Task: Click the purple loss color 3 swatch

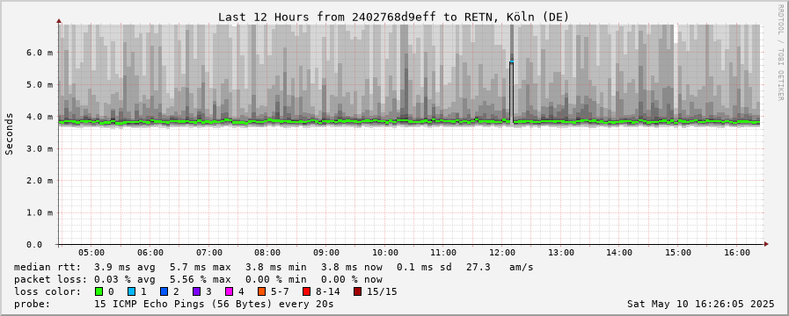Action: click(x=196, y=291)
